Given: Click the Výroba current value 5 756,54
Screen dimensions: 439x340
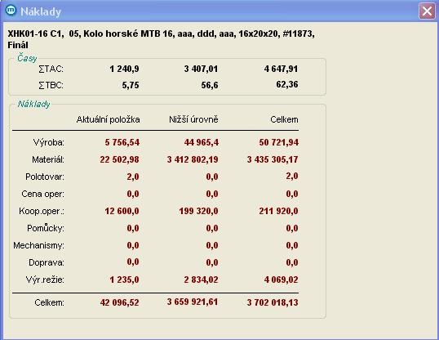Looking at the screenshot, I should (x=122, y=142).
